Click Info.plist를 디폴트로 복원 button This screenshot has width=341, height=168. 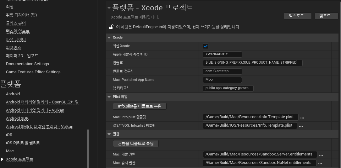(x=140, y=106)
